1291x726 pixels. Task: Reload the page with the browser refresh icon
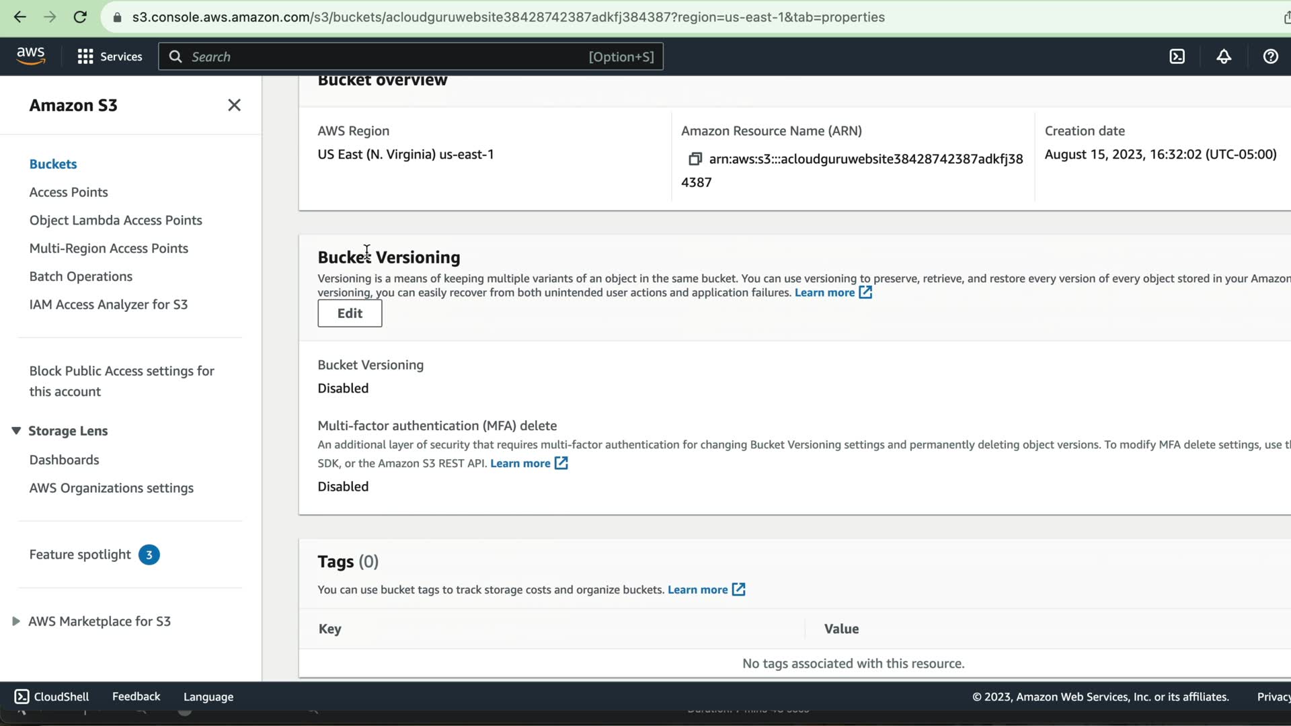click(x=80, y=17)
